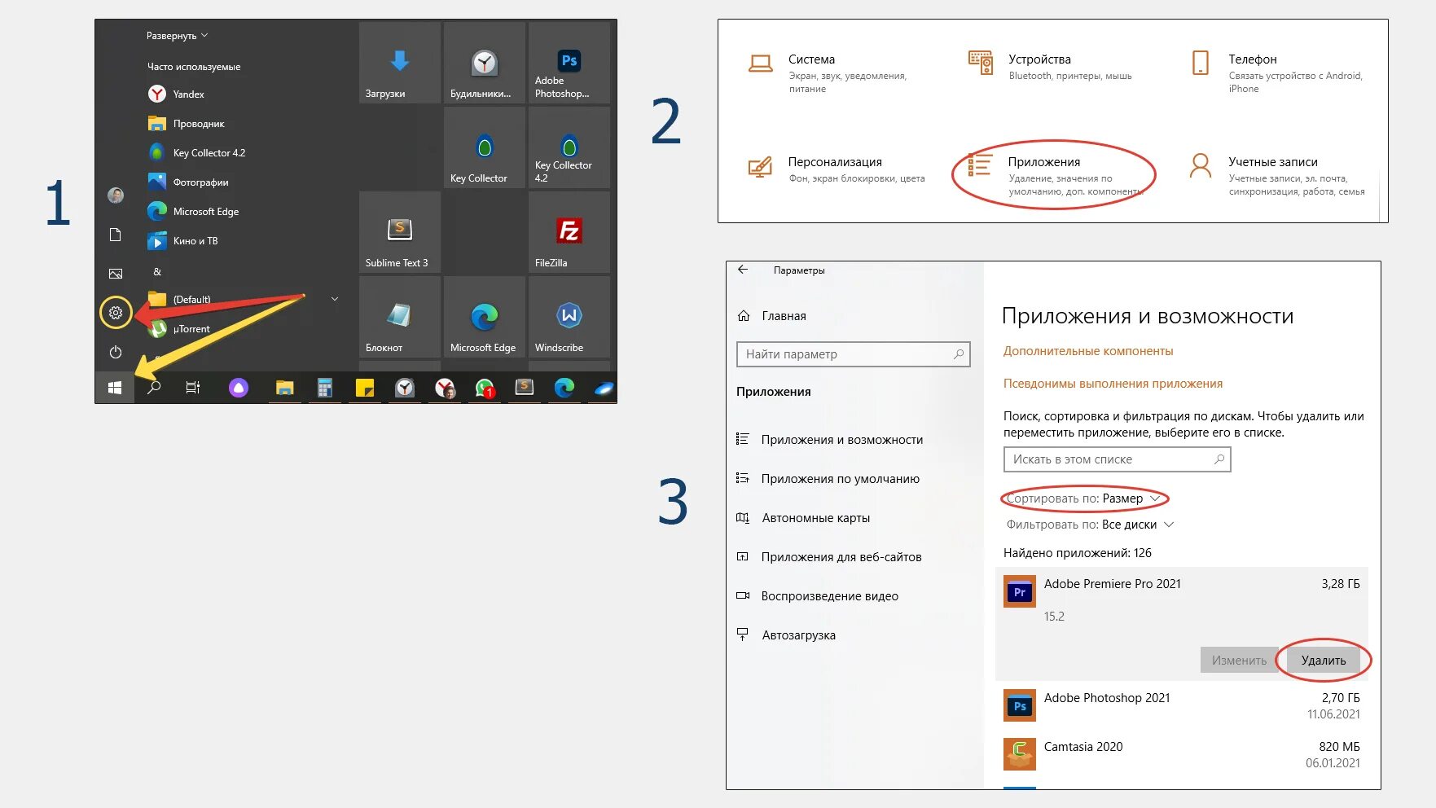Expand the (Default) folder chevron
Viewport: 1436px width, 808px height.
point(335,299)
